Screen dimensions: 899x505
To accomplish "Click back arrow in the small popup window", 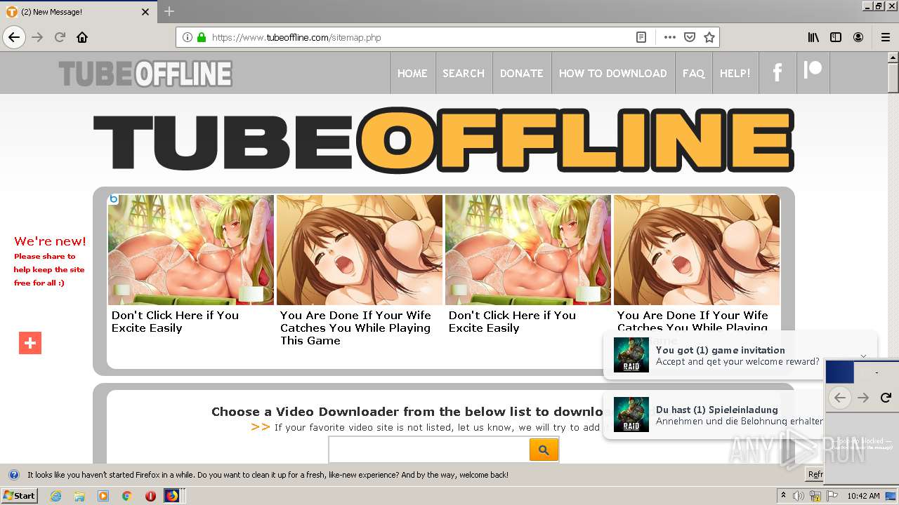I will [x=839, y=398].
